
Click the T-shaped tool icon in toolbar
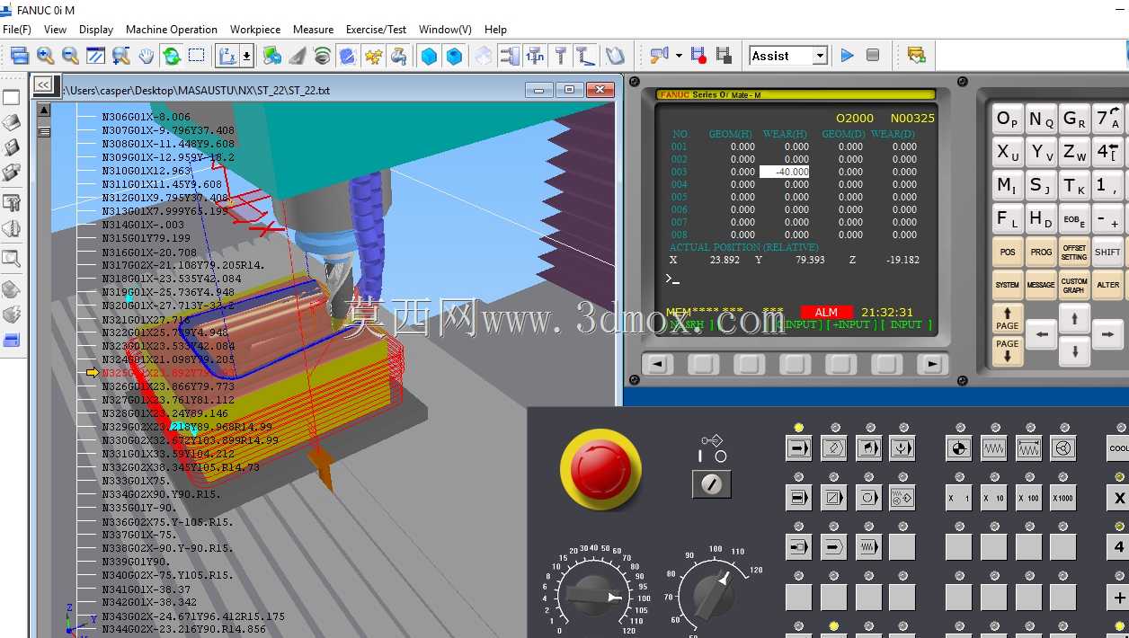[561, 56]
